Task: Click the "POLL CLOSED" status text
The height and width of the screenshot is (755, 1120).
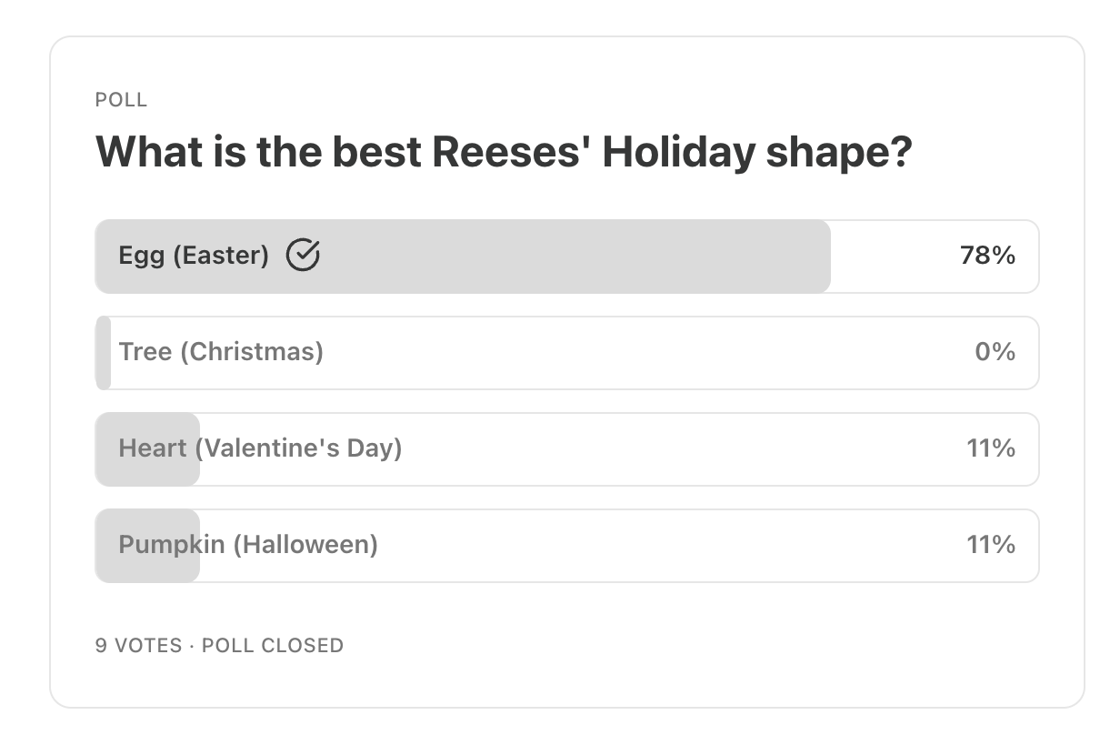Action: tap(273, 646)
